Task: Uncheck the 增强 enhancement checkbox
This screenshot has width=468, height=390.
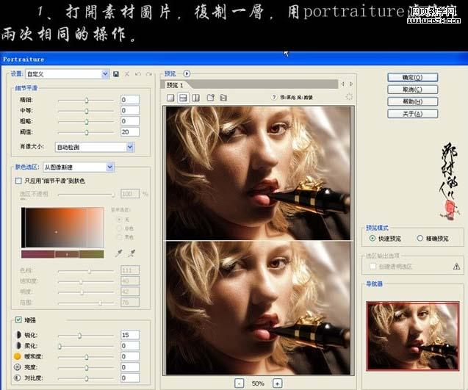Action: pos(18,320)
